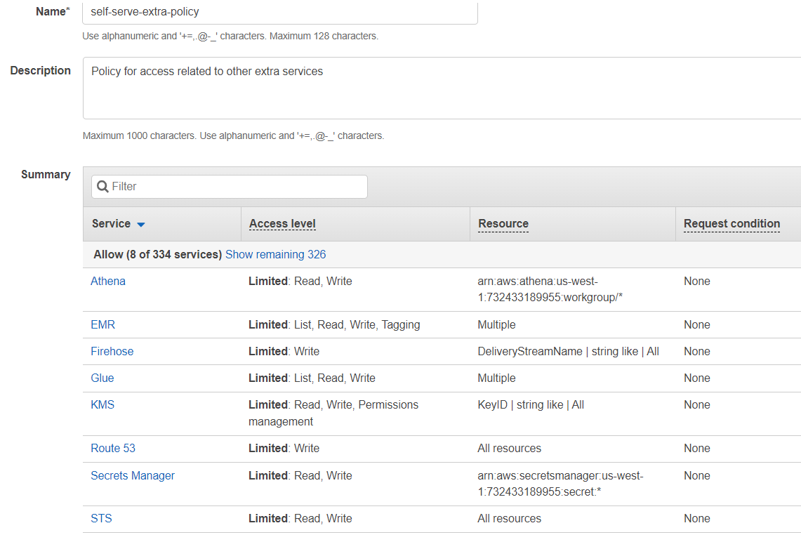Open the STS service link
The width and height of the screenshot is (801, 542).
[101, 519]
